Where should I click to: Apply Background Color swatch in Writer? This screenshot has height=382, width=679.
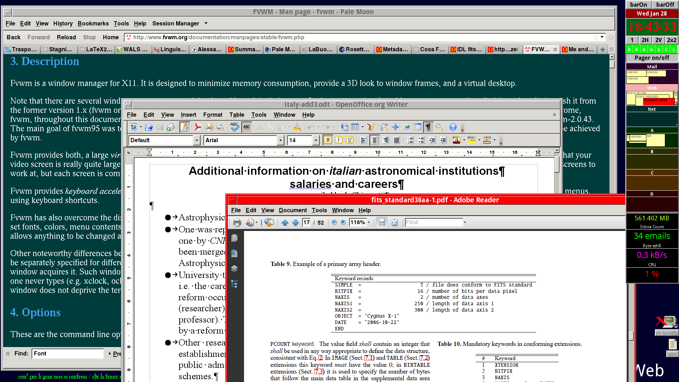click(x=487, y=140)
